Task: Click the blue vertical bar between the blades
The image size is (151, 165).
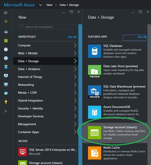Action: [80, 94]
